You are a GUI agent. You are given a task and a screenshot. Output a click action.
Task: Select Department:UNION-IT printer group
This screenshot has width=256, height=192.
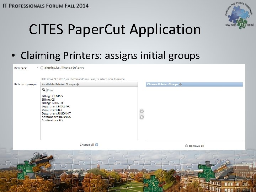coord(56,113)
